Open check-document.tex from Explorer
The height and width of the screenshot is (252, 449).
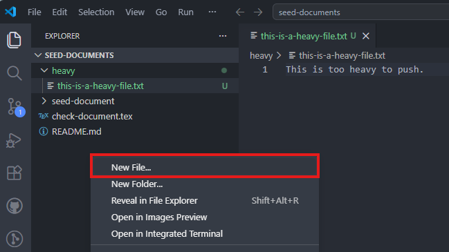pyautogui.click(x=135, y=116)
